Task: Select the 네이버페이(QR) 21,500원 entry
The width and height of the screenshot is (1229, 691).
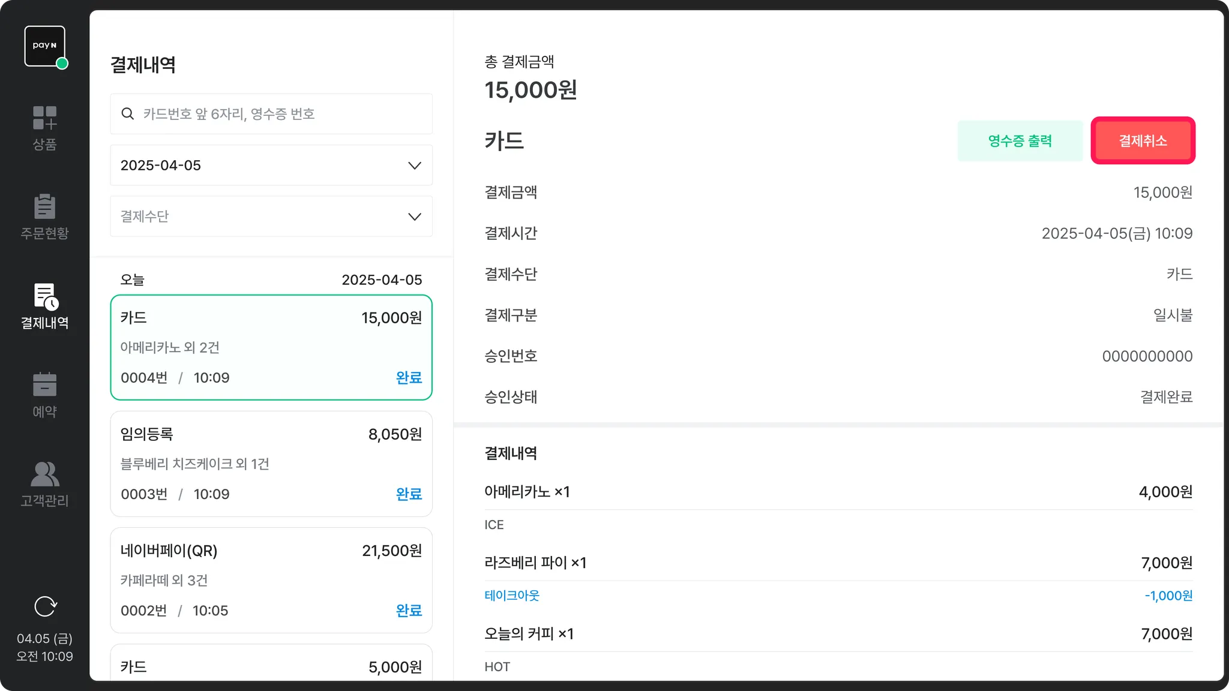Action: (x=271, y=580)
